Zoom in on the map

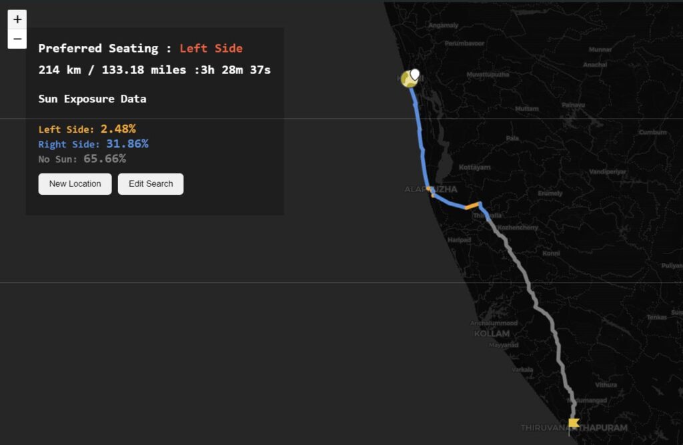point(17,19)
